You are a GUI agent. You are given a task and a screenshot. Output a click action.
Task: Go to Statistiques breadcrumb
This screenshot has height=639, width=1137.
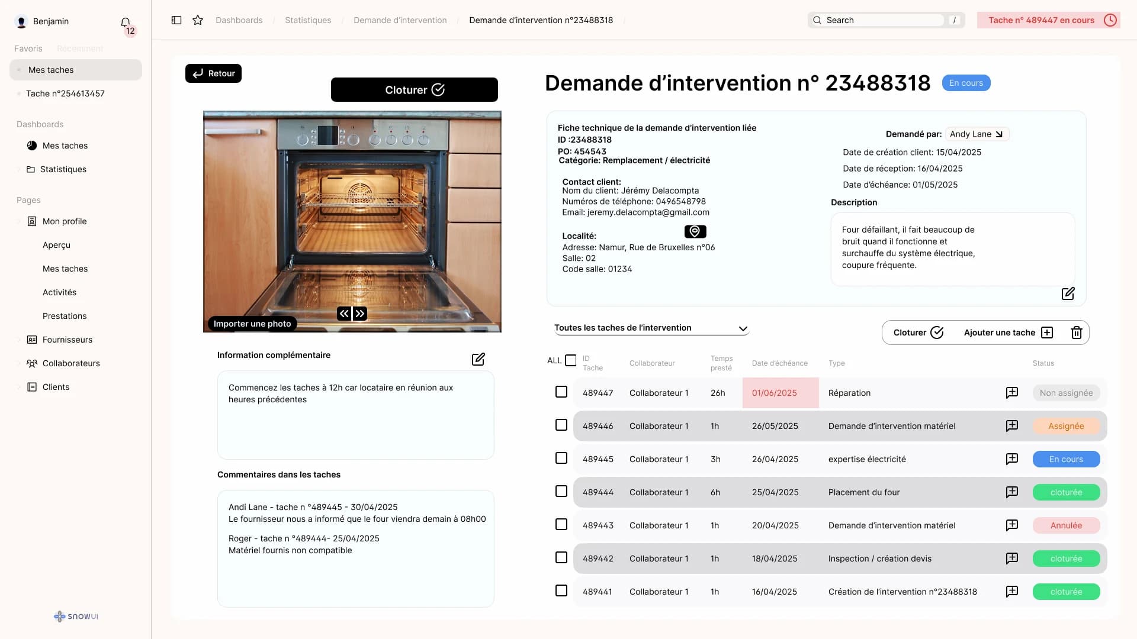308,20
